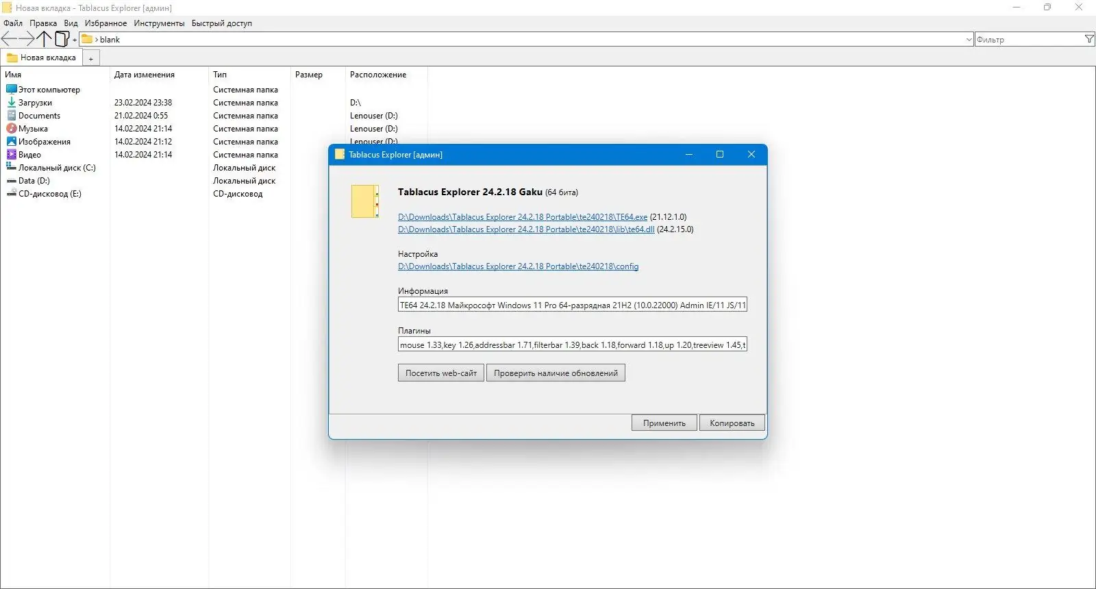Click the Плагины text field
Viewport: 1096px width, 589px height.
(573, 344)
